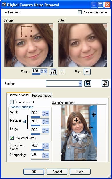Click the Zoom spinner arrows
This screenshot has height=179, width=112.
[x=42, y=71]
